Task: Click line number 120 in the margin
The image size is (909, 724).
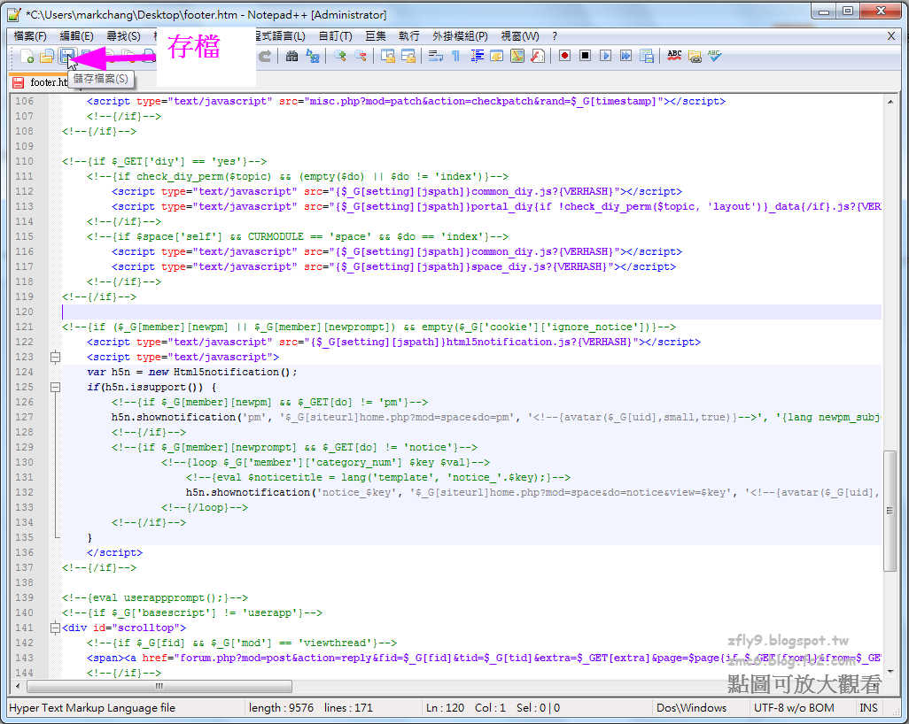Action: point(24,312)
